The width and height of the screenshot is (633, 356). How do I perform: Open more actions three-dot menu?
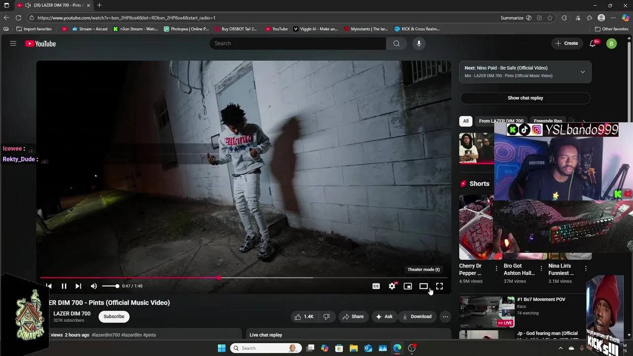pyautogui.click(x=445, y=316)
